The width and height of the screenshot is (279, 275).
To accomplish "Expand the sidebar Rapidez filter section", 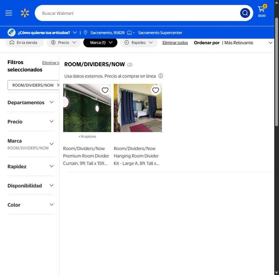I will point(31,166).
